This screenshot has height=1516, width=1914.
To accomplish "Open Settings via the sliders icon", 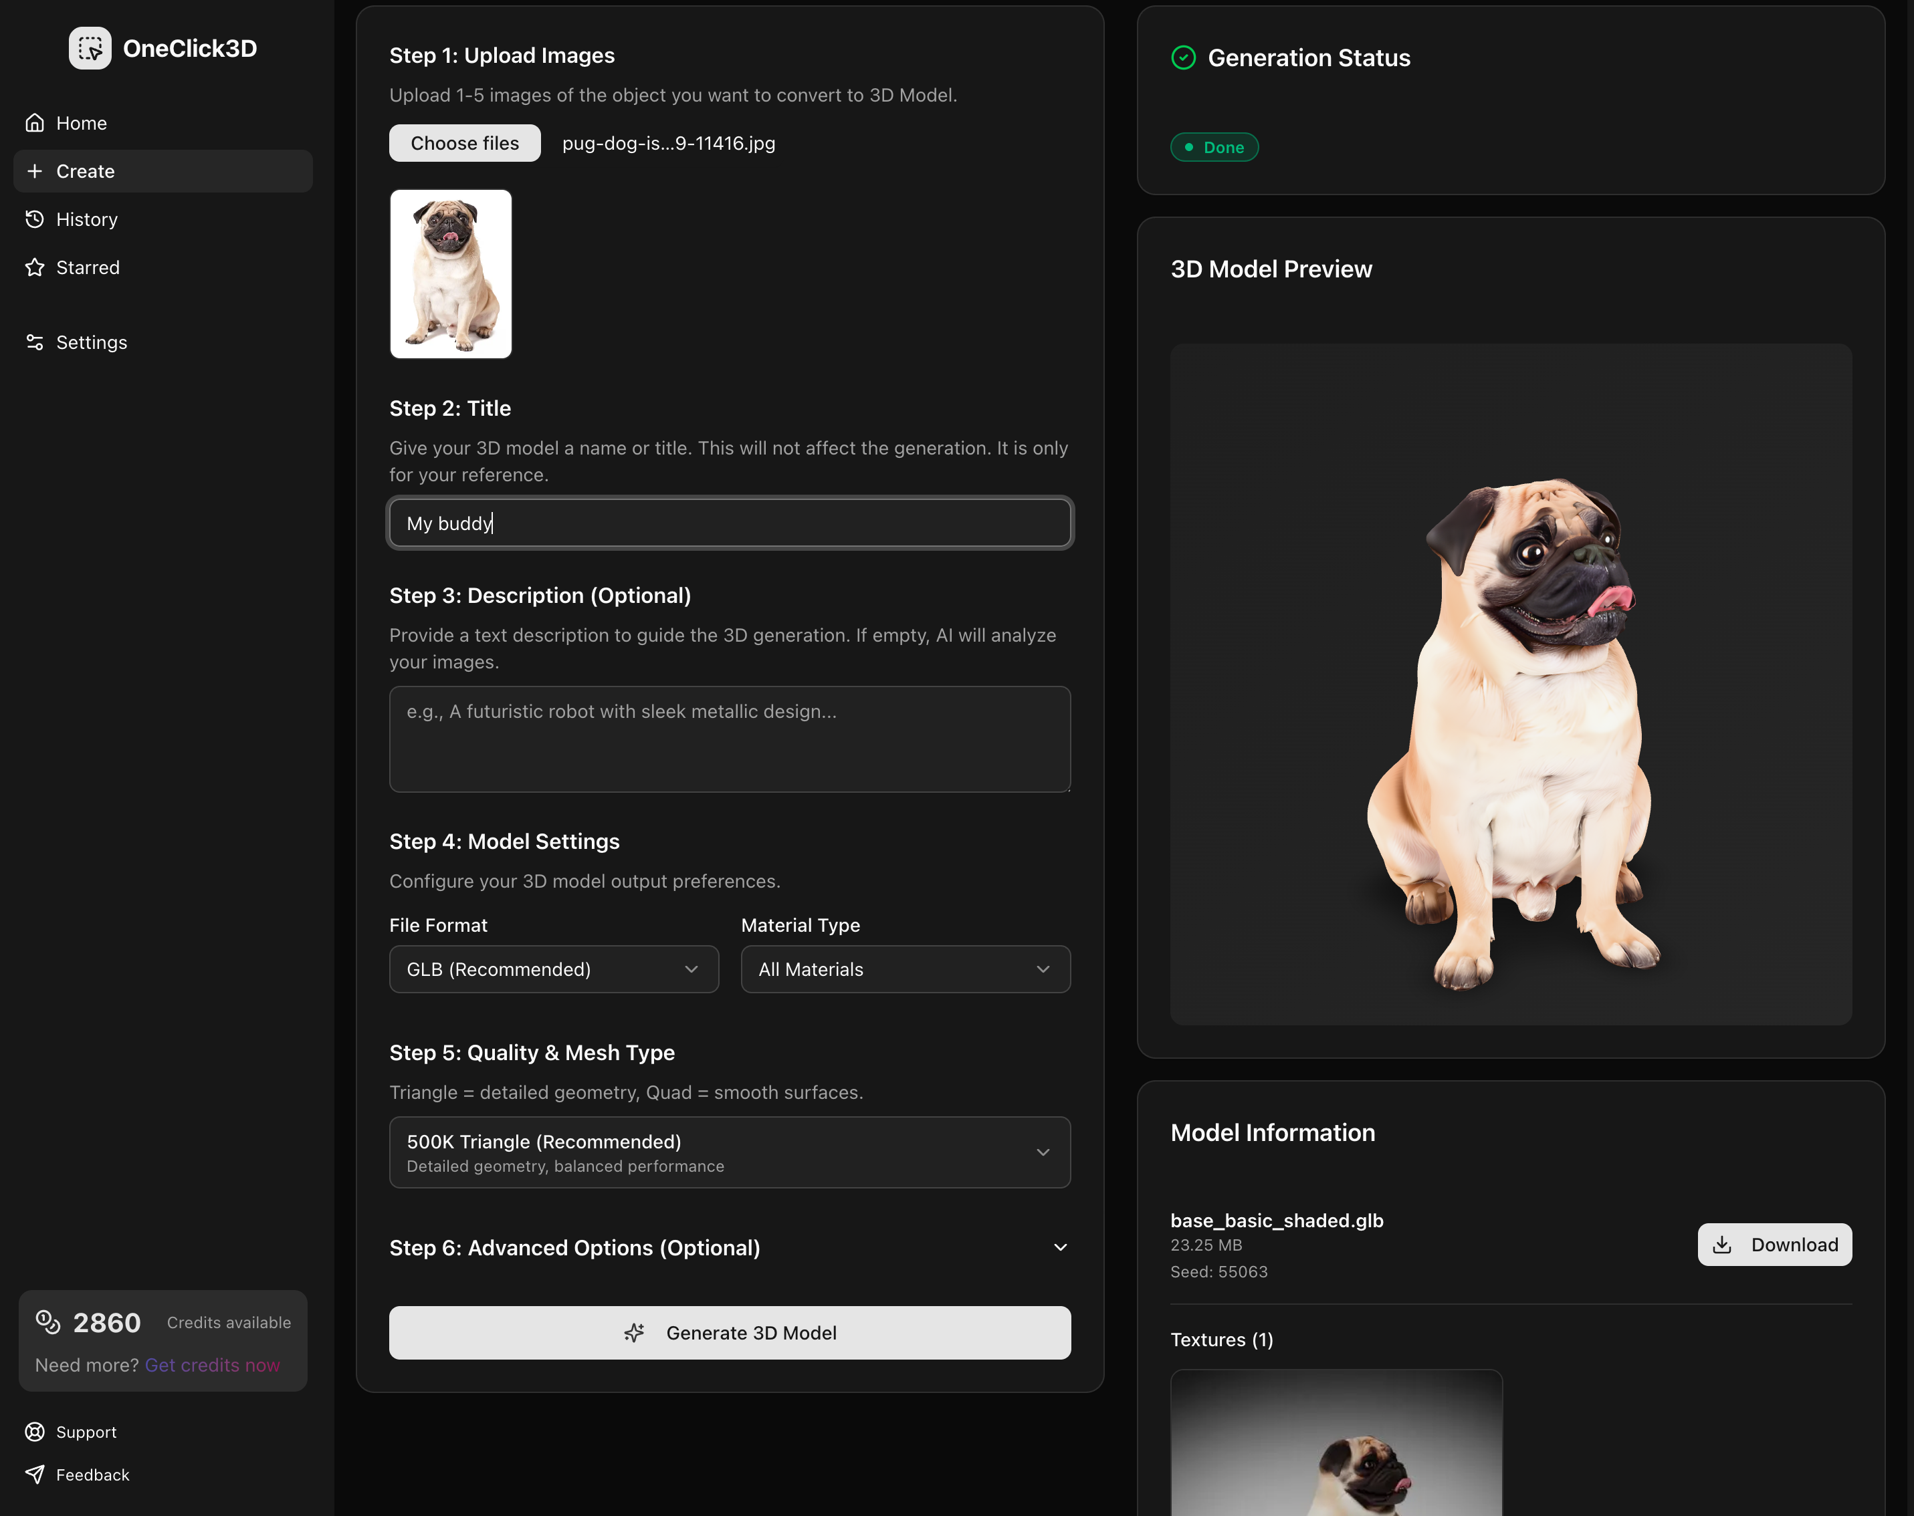I will (x=35, y=342).
